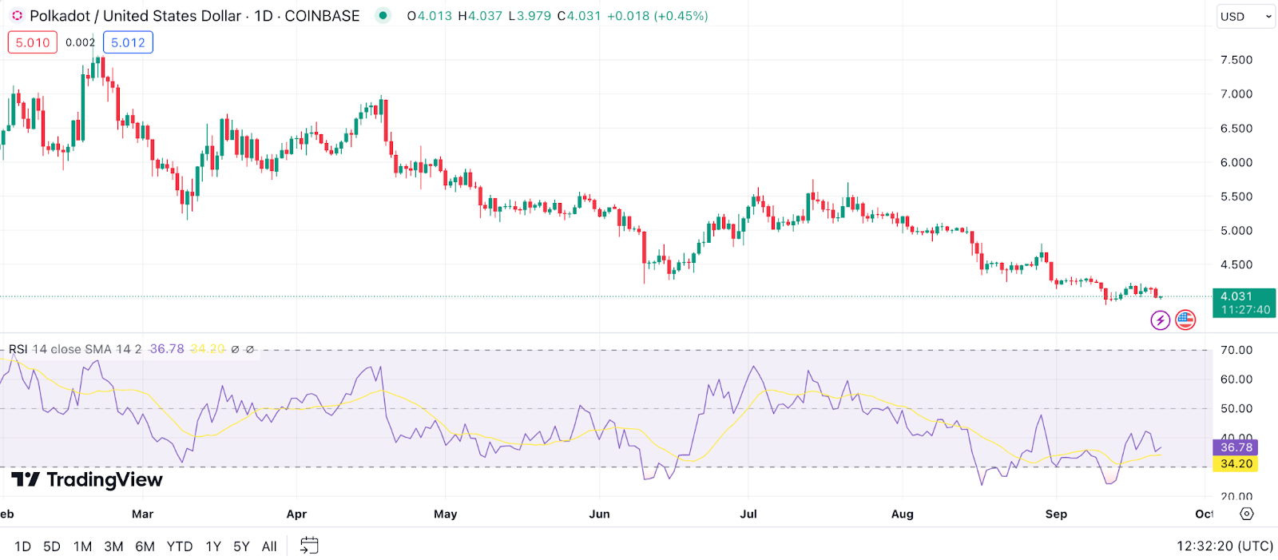Select the 1D time range
Viewport: 1278px width, 560px height.
(22, 546)
